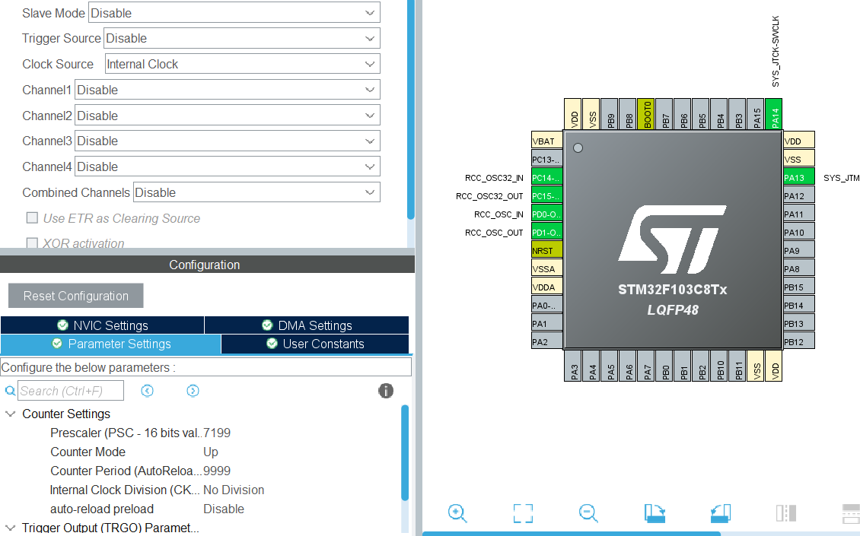860x536 pixels.
Task: Select pin PA14 on the chip
Action: (x=774, y=114)
